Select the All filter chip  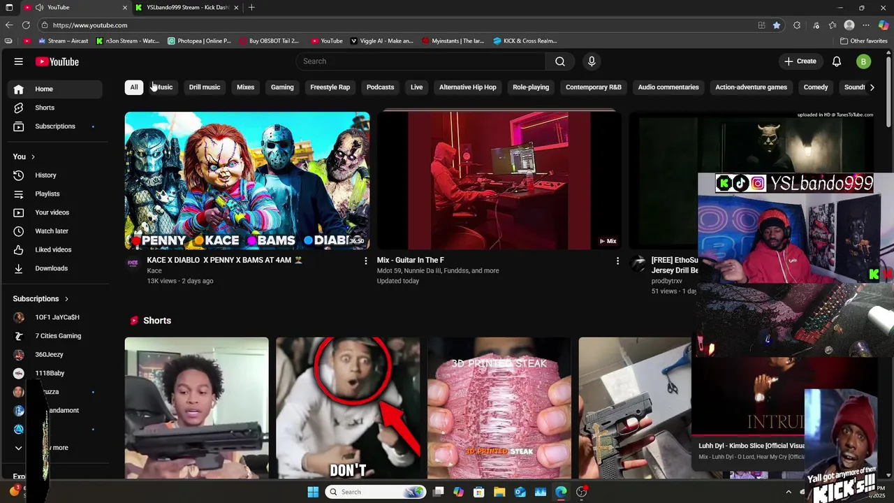tap(134, 87)
